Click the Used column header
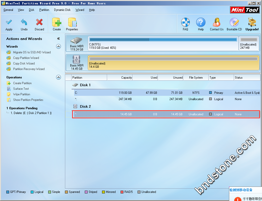Viewport: 262px width, 201px height. 145,78
